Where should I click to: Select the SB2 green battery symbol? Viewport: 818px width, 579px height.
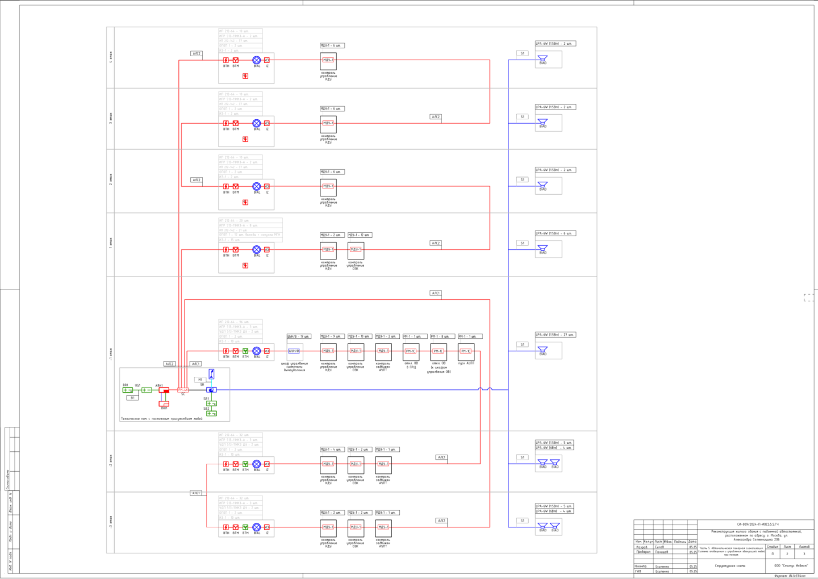click(211, 413)
